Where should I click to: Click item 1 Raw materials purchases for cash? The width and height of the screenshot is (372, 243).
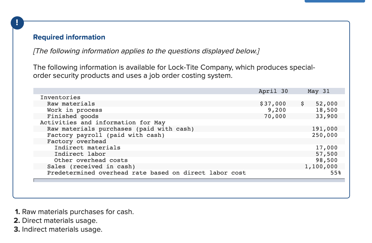(x=74, y=212)
